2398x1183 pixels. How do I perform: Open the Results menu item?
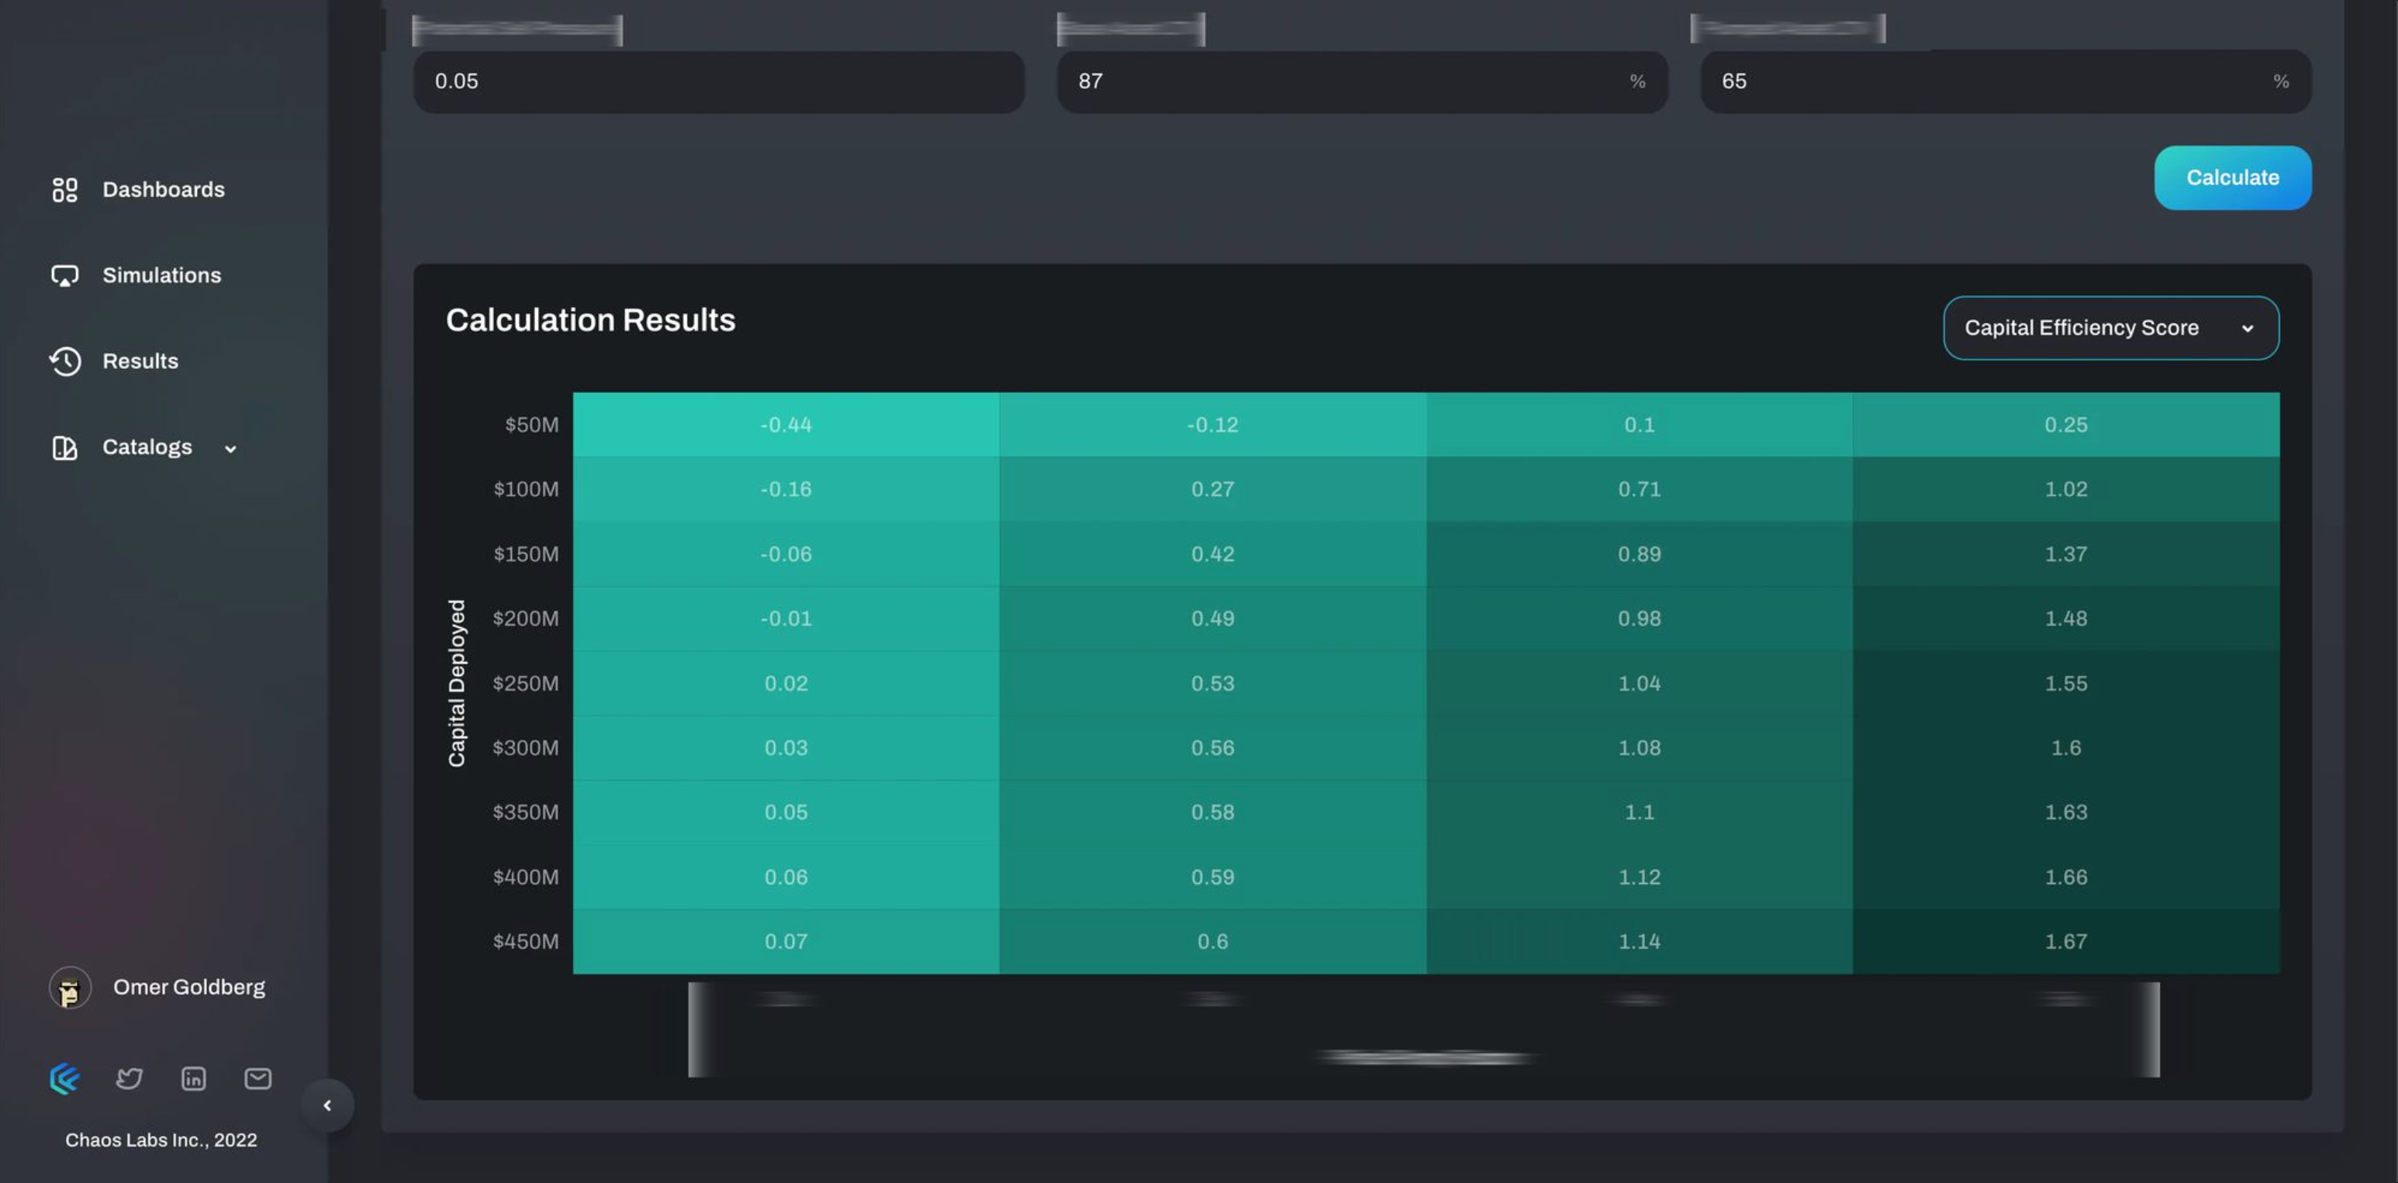140,361
